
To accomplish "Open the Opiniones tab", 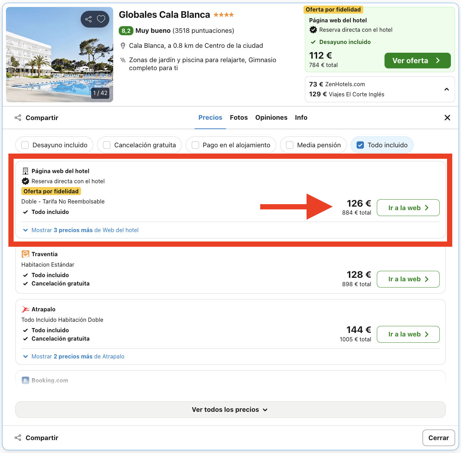I will 271,118.
